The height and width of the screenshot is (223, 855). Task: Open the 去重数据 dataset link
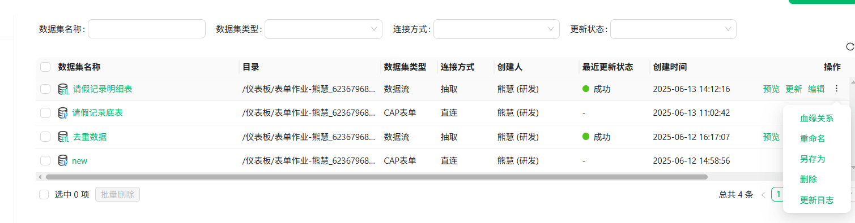[x=90, y=137]
